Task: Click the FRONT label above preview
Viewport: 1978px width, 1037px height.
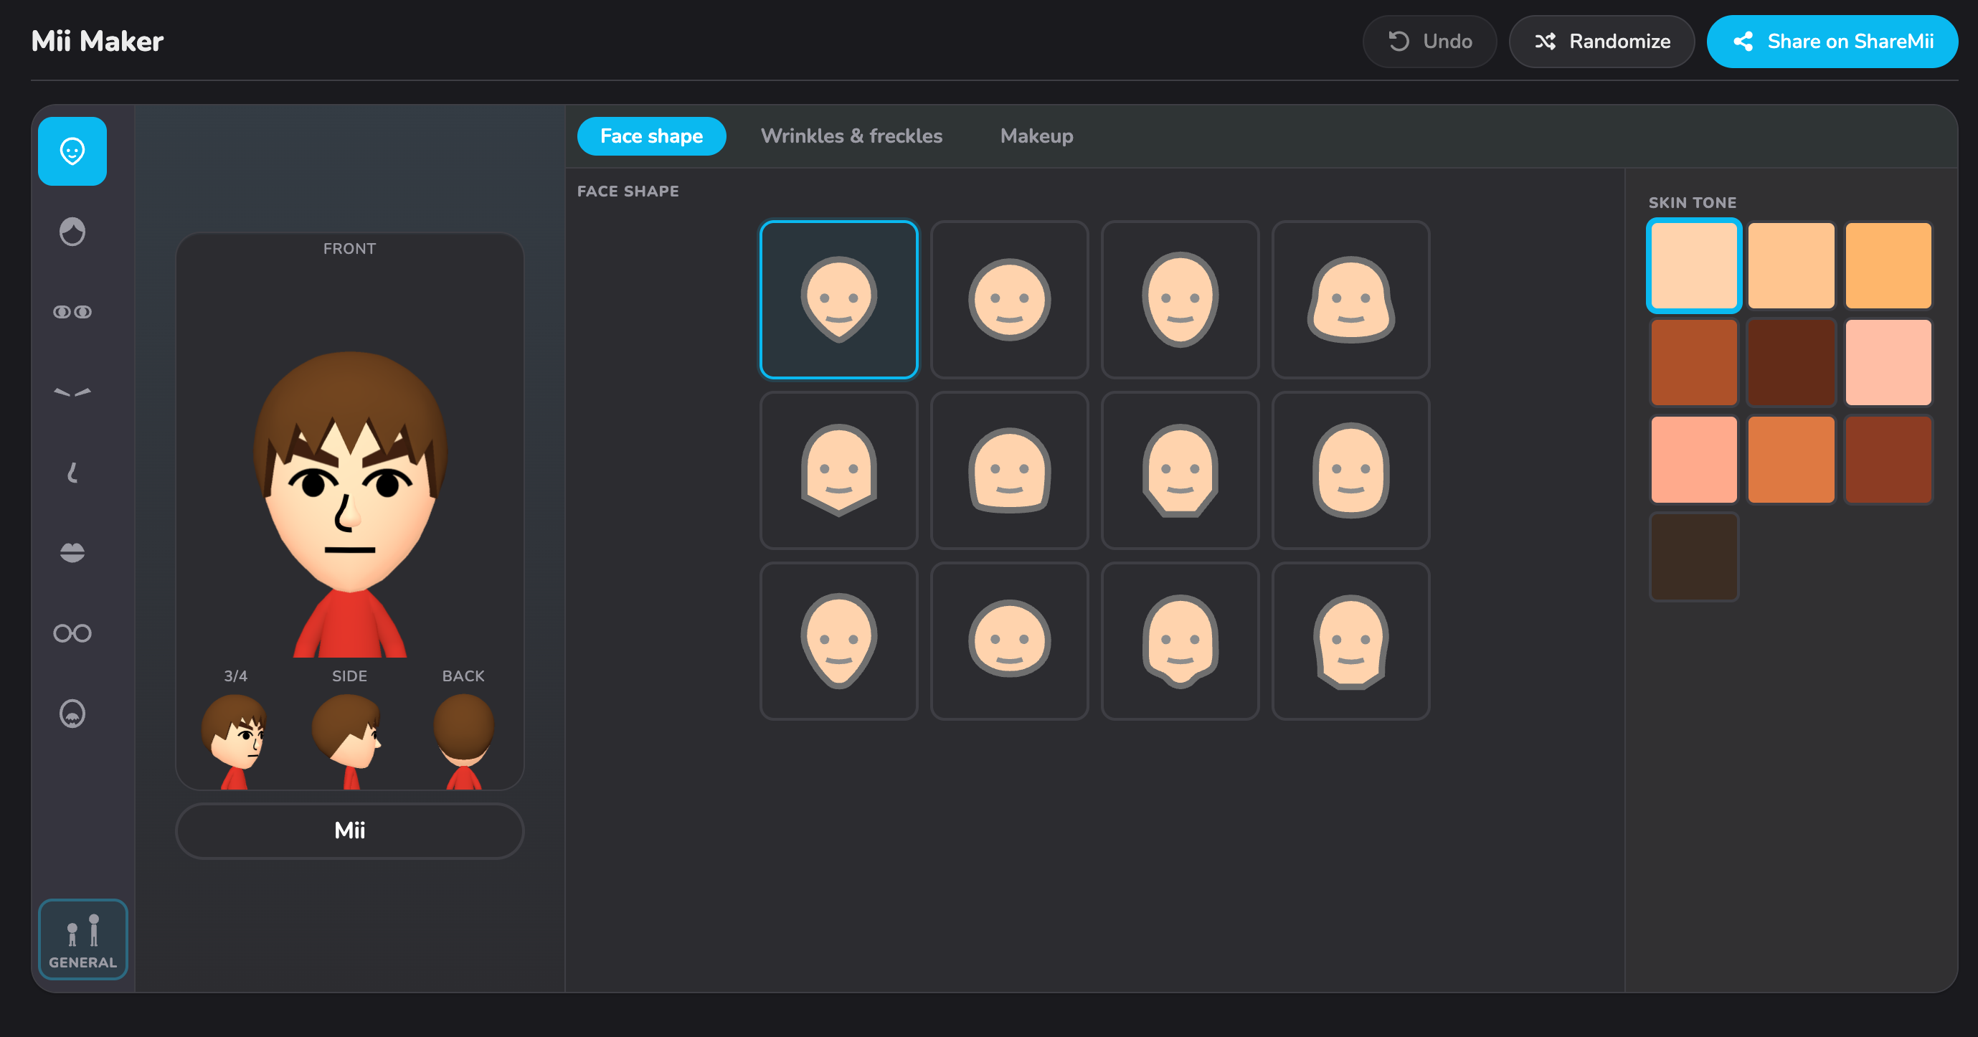Action: pos(349,249)
